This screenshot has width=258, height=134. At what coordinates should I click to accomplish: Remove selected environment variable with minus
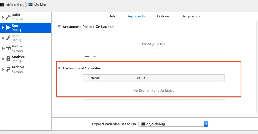click(94, 103)
